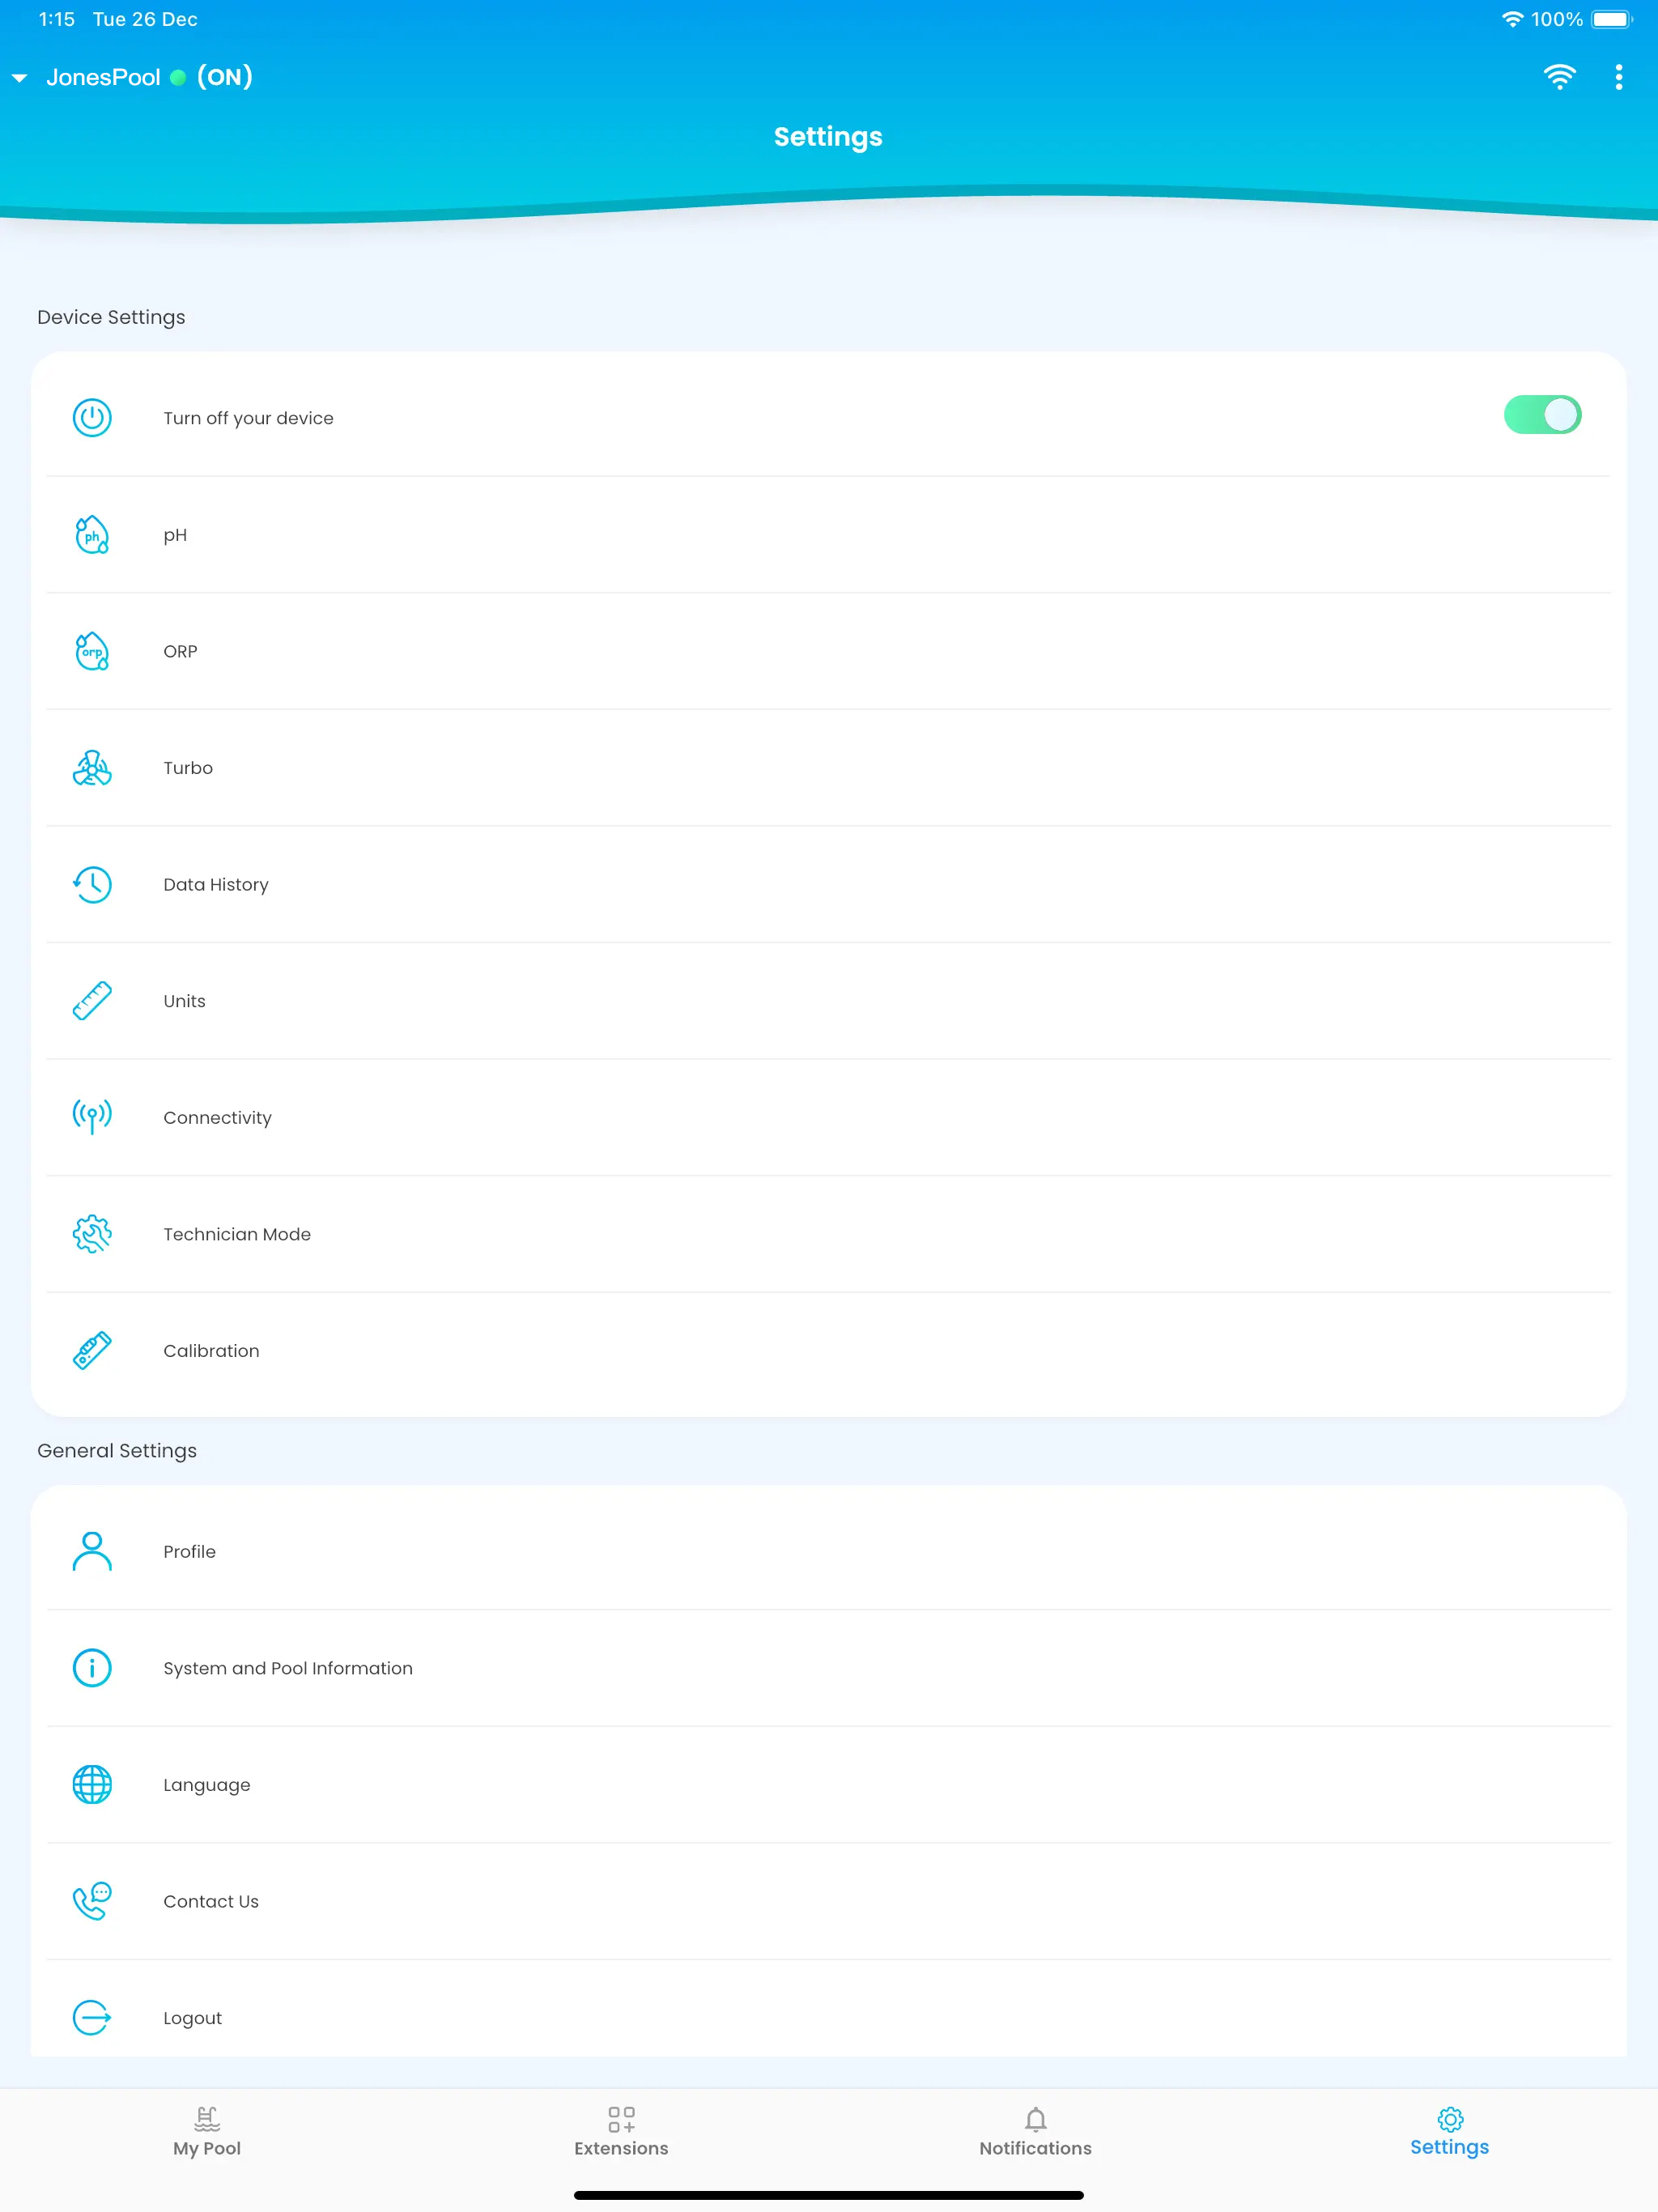Click the Device Settings section heading

[x=111, y=317]
